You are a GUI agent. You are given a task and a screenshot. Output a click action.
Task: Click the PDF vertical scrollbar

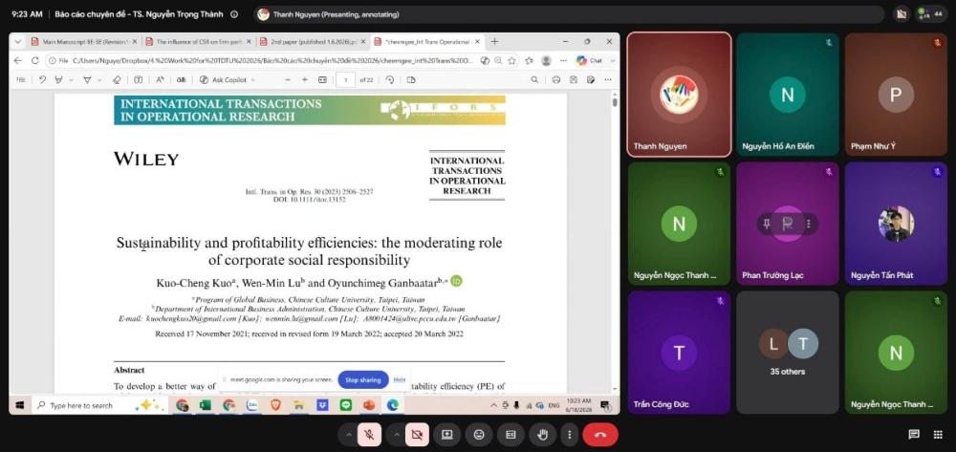615,242
